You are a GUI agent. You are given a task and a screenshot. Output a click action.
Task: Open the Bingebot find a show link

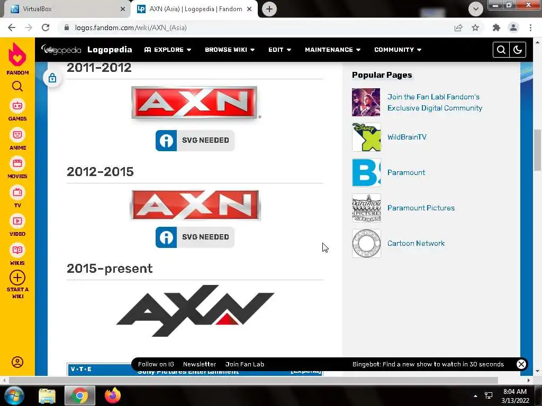pyautogui.click(x=428, y=364)
